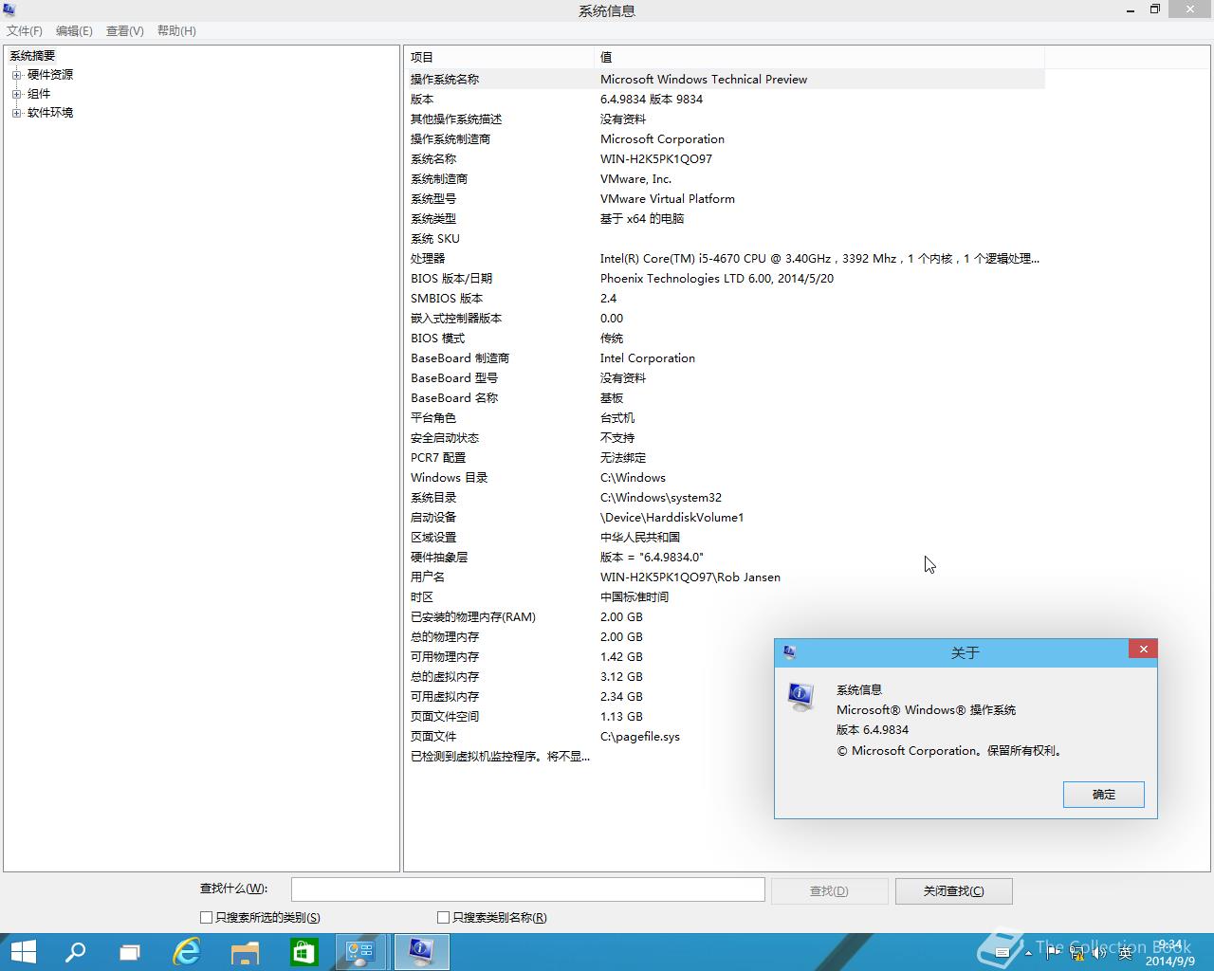Click the Action Center flag icon
The width and height of the screenshot is (1214, 971).
[1053, 953]
